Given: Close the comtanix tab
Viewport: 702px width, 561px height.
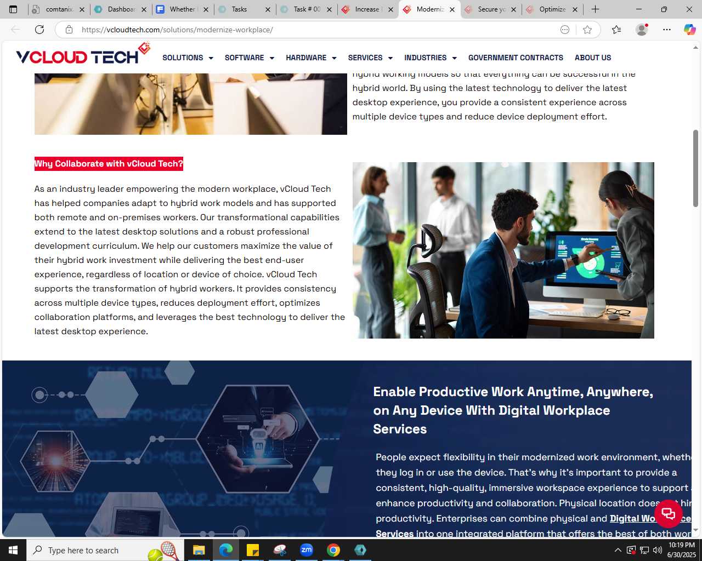Looking at the screenshot, I should click(82, 9).
